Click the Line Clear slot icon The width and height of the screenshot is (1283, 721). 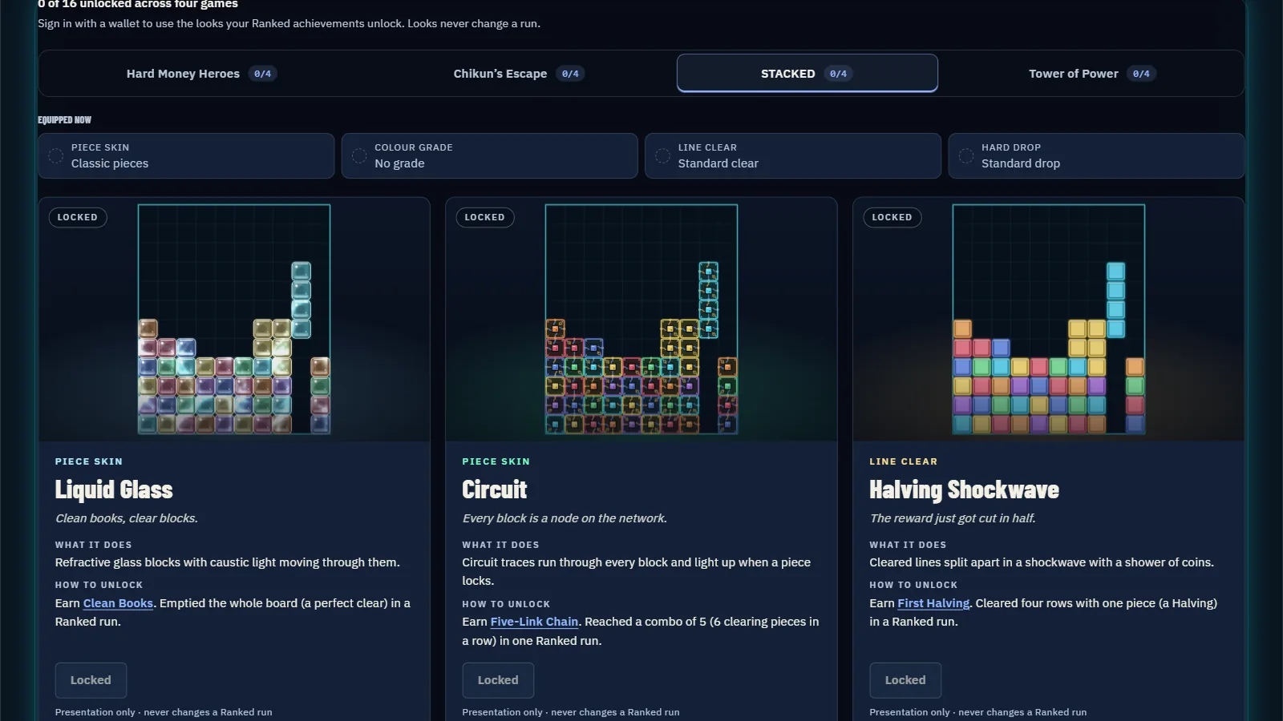click(x=662, y=155)
